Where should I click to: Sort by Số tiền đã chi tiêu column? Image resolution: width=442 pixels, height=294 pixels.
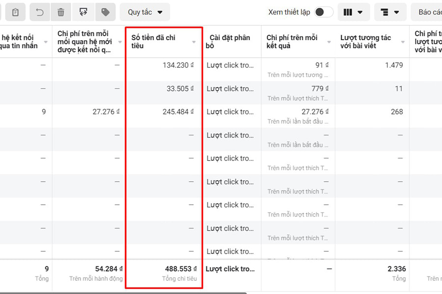coord(194,42)
